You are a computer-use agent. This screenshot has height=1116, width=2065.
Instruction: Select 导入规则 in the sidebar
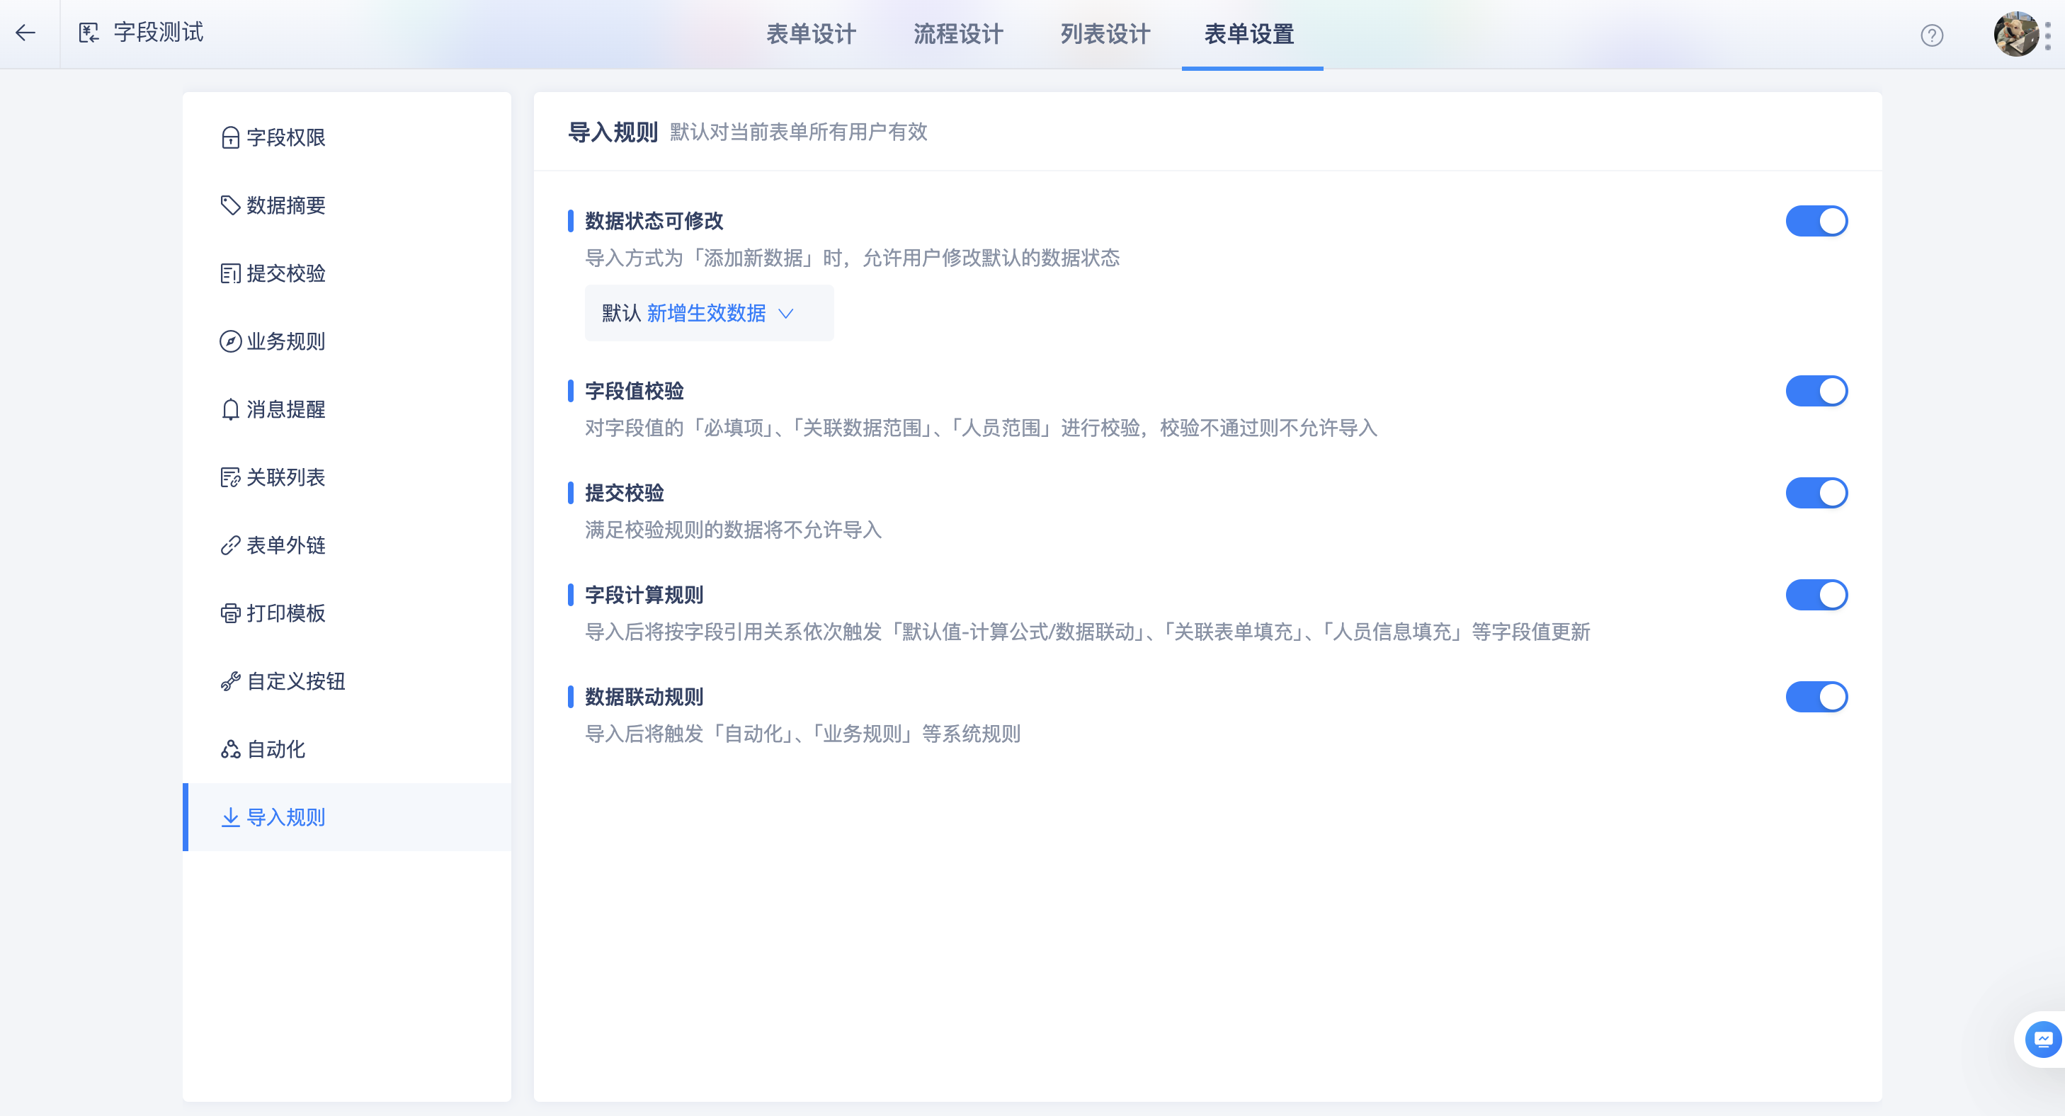346,817
